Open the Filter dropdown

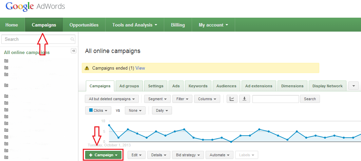click(x=183, y=99)
